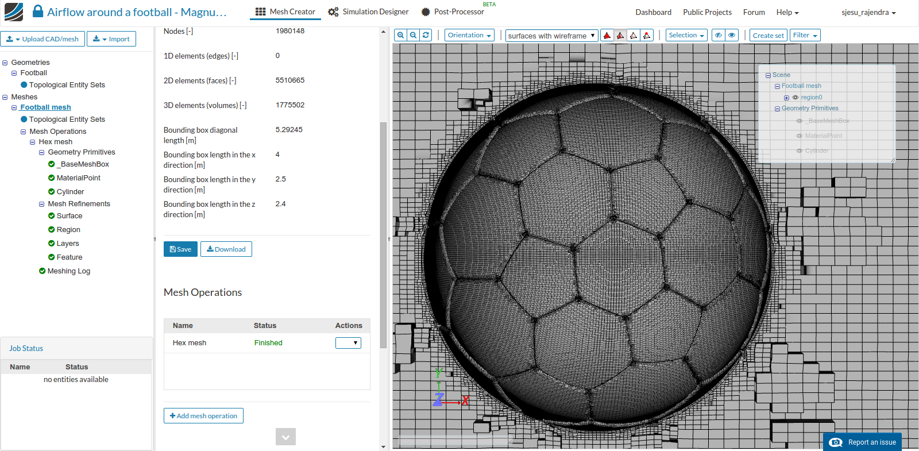
Task: Select the volume picking mode icon
Action: pyautogui.click(x=607, y=36)
